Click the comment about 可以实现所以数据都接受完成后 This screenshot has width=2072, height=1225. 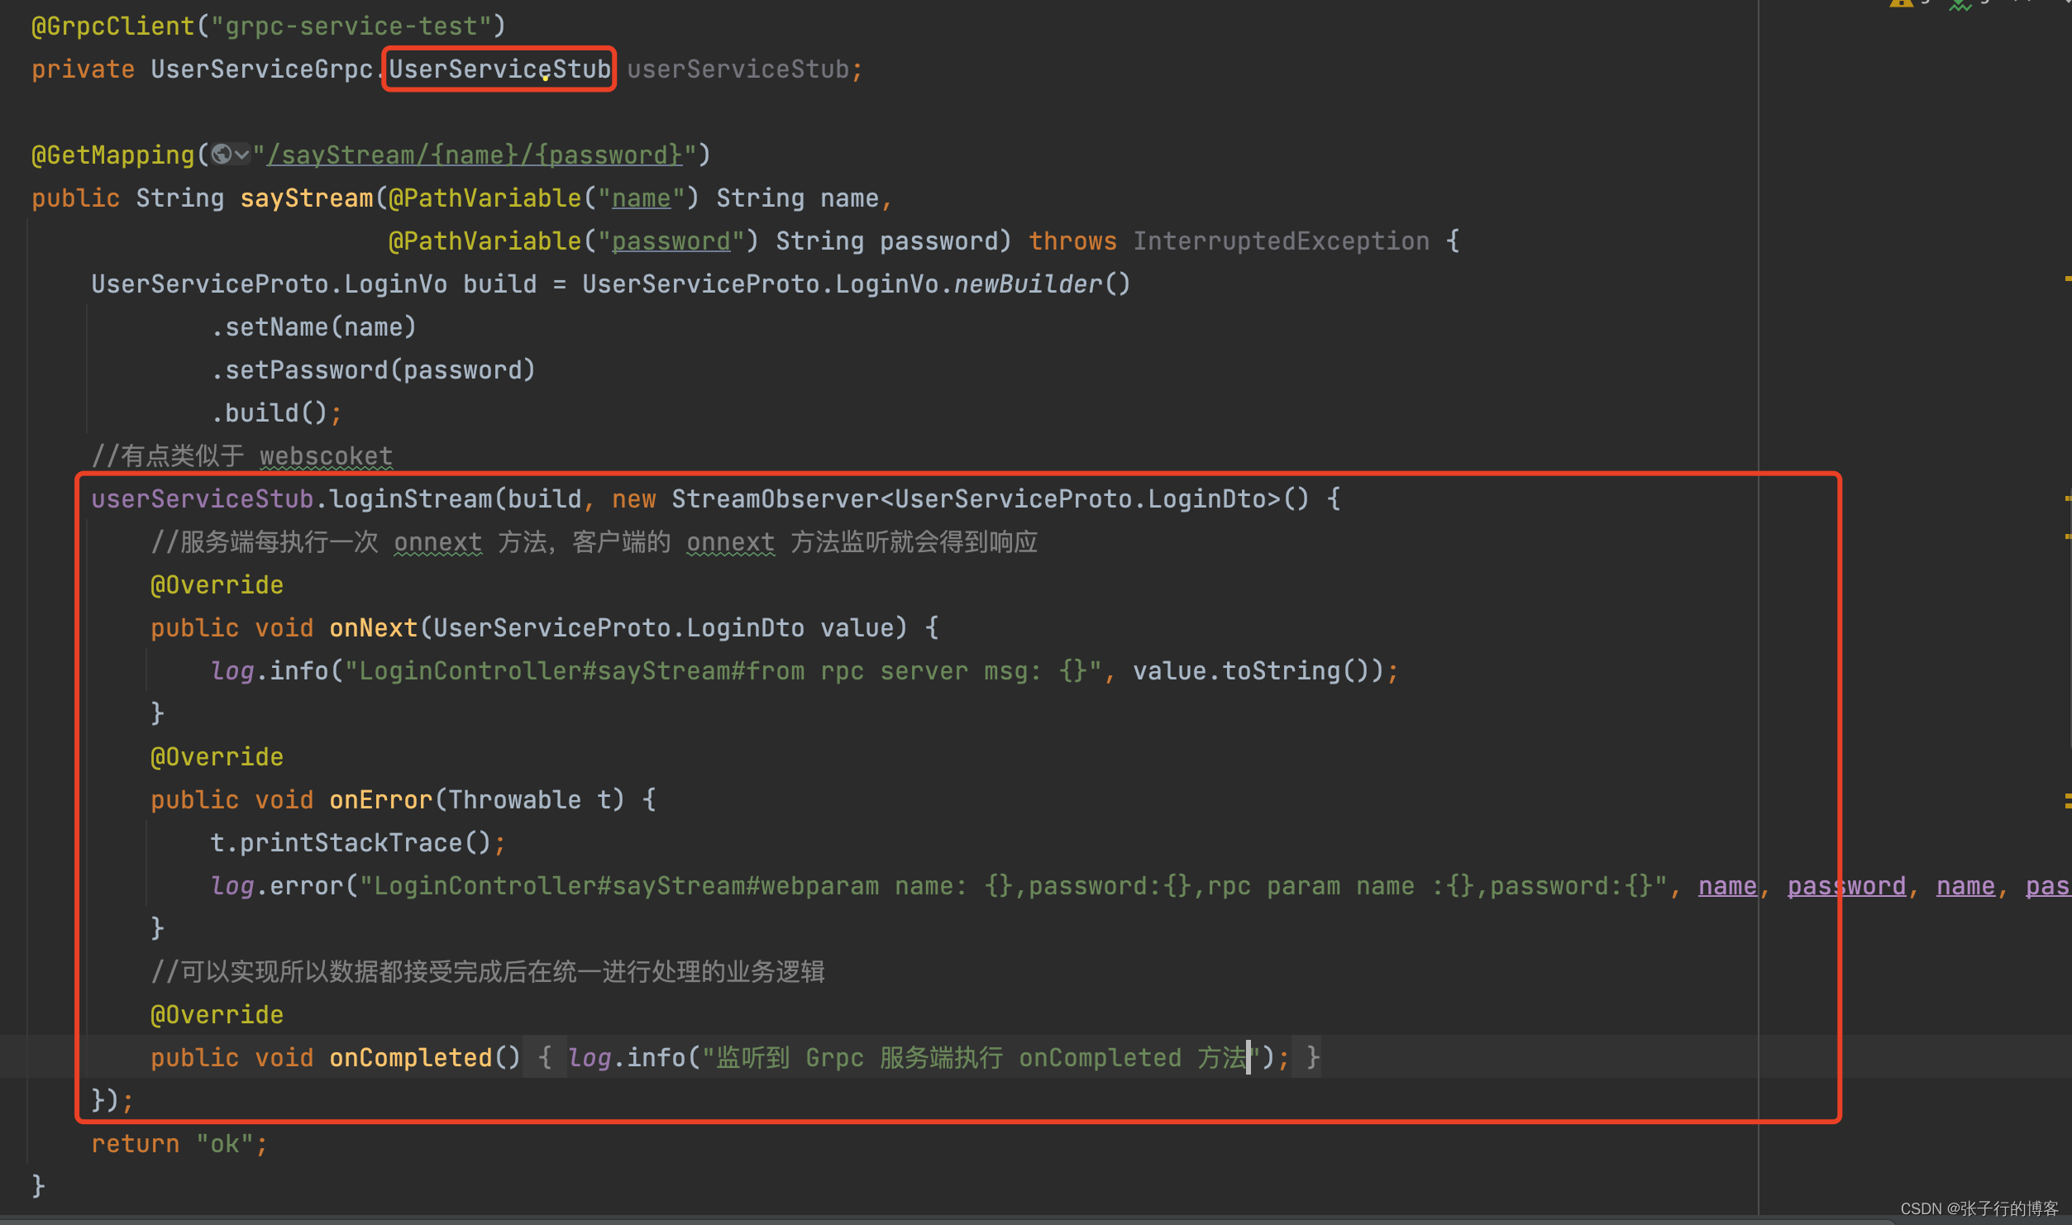[x=488, y=972]
